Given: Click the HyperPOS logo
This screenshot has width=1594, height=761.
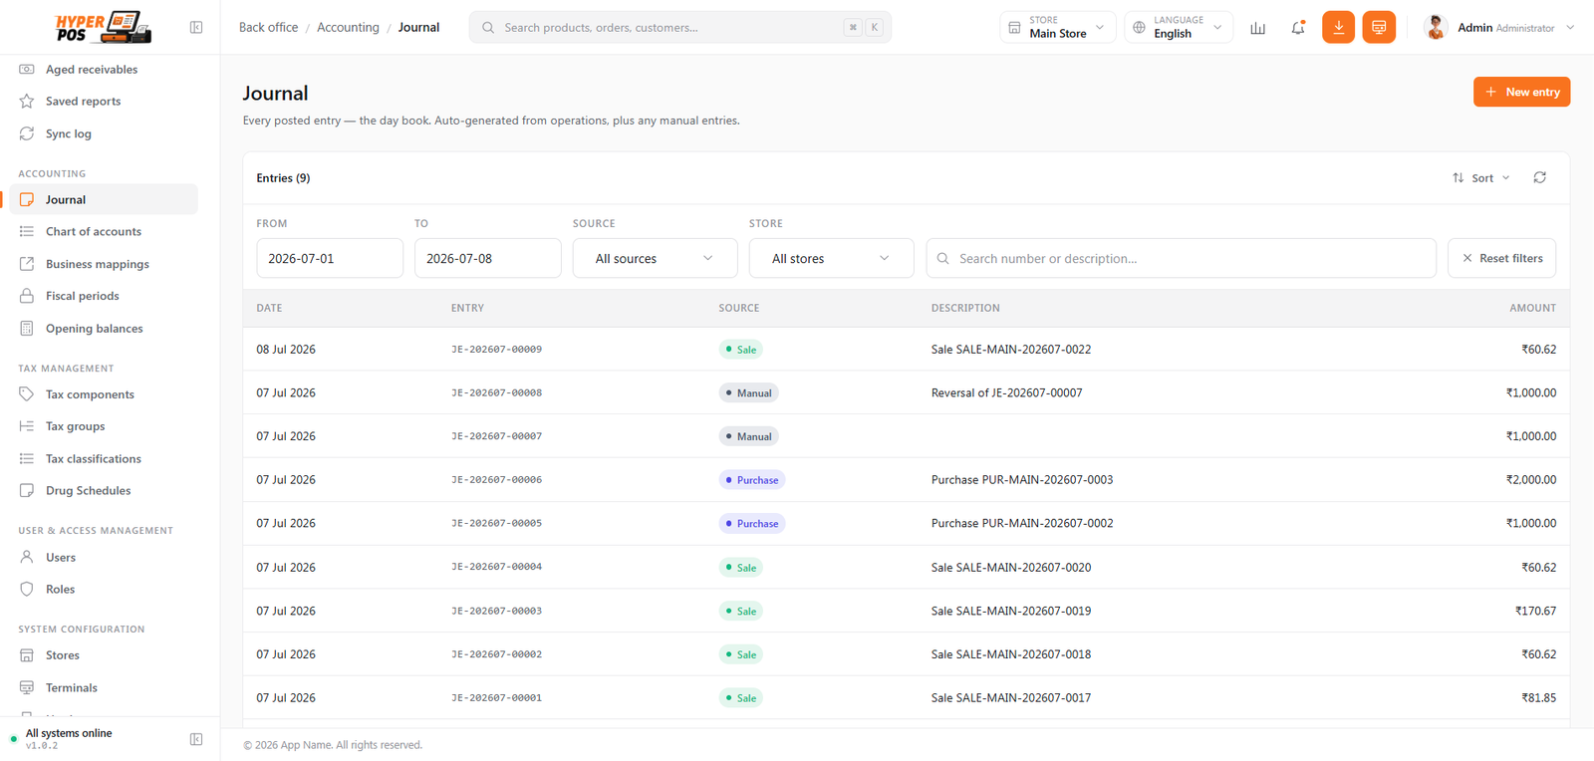Looking at the screenshot, I should [x=103, y=27].
